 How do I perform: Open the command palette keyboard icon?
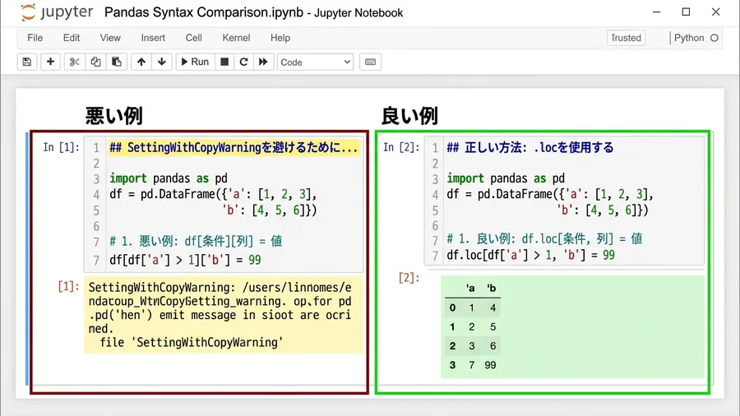click(371, 62)
